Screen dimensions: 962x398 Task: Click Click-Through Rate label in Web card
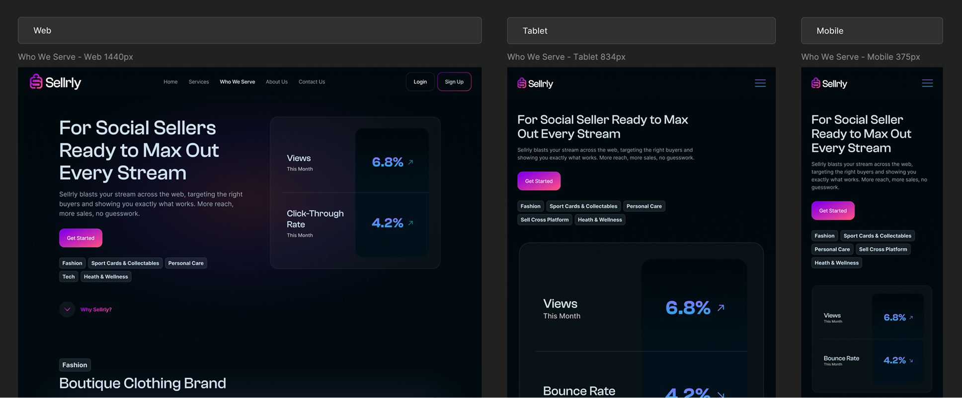coord(315,219)
